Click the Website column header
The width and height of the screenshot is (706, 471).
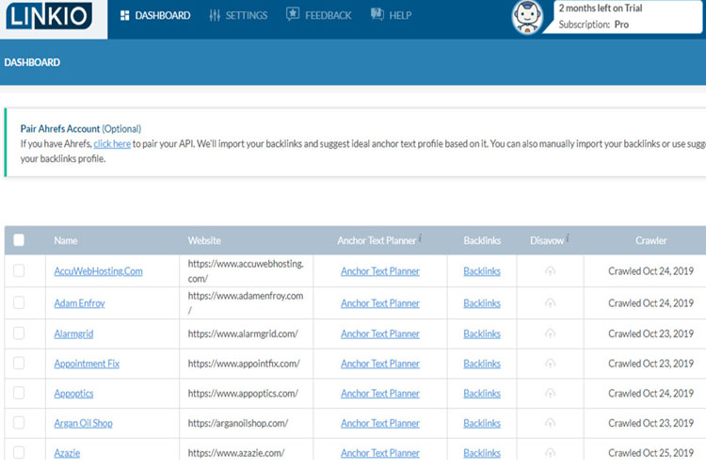click(204, 241)
